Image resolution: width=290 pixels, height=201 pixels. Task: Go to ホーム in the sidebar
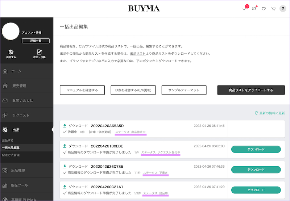pos(26,71)
